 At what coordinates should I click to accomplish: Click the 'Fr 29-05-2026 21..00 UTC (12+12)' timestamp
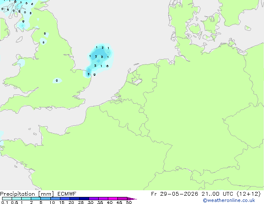206,194
